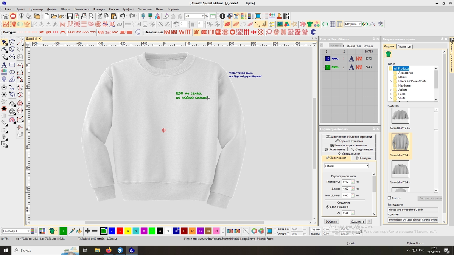454x255 pixels.
Task: Remove a color with the minus icon
Action: [x=95, y=231]
